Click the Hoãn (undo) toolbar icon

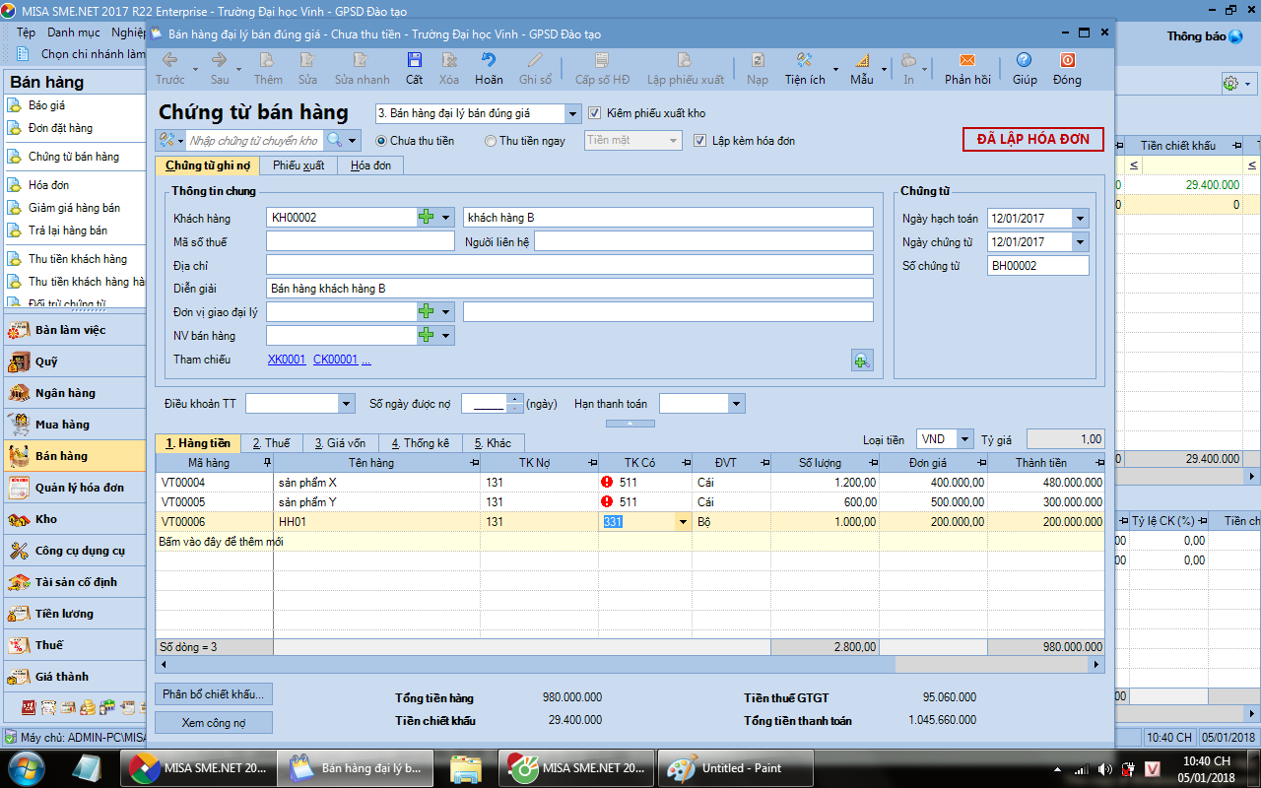489,61
